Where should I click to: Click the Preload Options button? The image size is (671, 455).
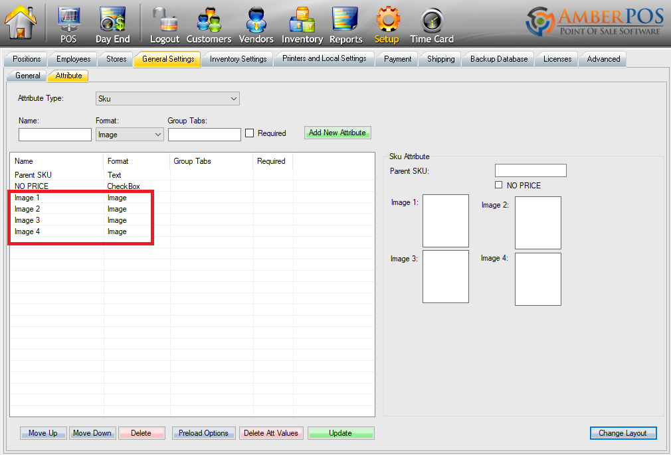(204, 433)
